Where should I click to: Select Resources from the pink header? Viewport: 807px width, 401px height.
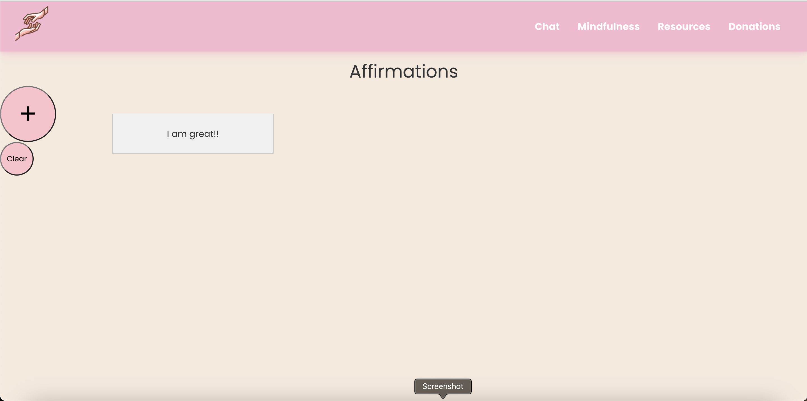684,27
